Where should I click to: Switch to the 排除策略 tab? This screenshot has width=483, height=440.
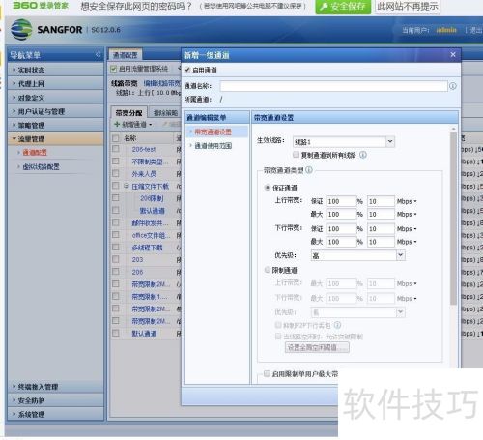click(x=166, y=113)
